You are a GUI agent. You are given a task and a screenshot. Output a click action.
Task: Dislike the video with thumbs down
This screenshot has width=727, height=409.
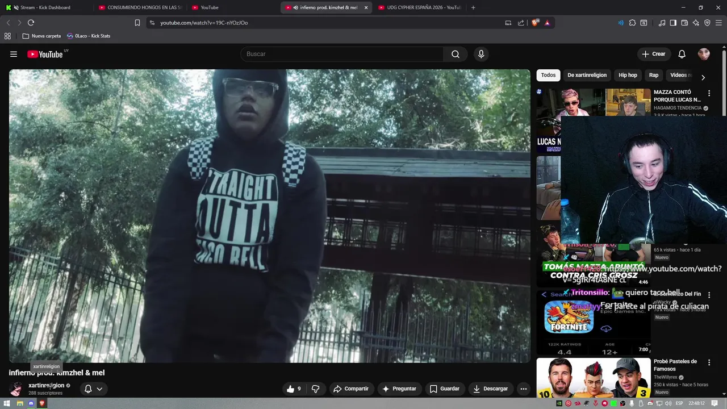(316, 389)
